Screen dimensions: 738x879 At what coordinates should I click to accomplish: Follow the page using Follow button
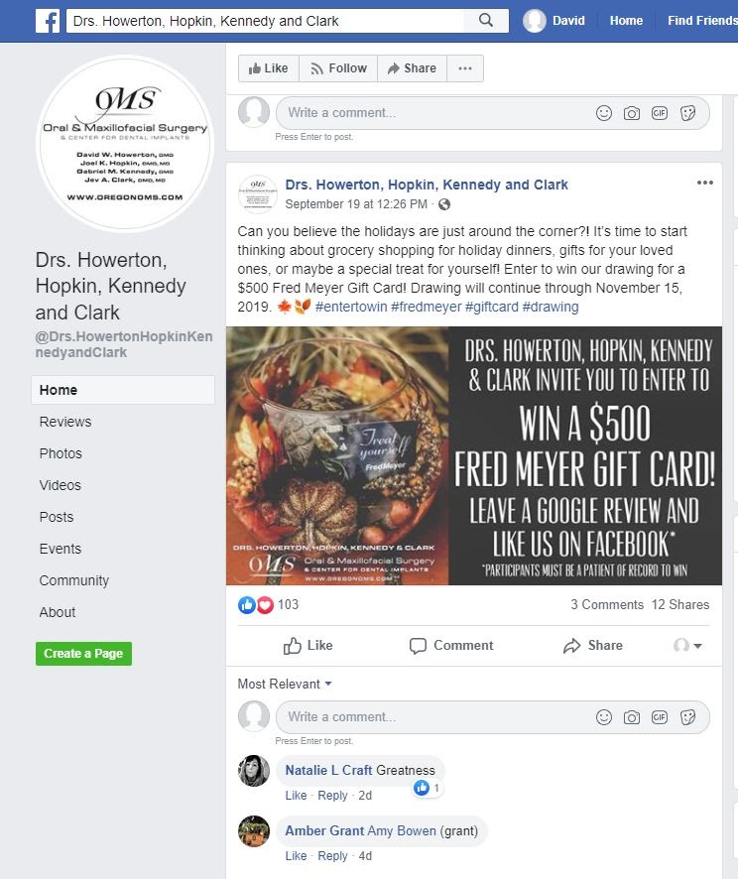click(338, 68)
